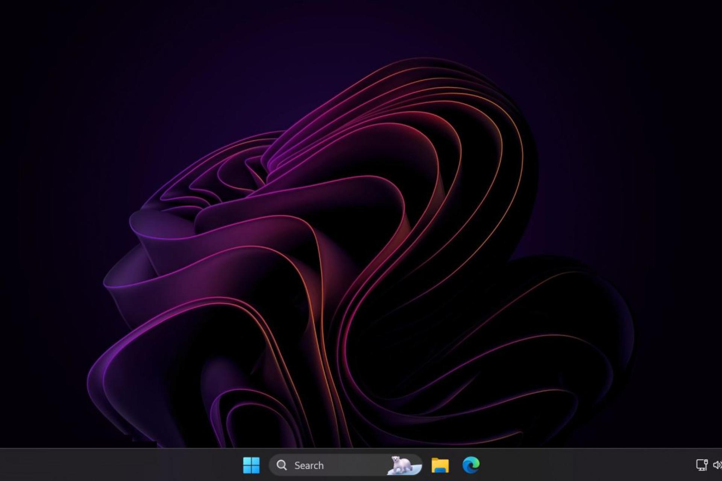Click empty taskbar space right of Edge
The height and width of the screenshot is (481, 722).
click(583, 465)
